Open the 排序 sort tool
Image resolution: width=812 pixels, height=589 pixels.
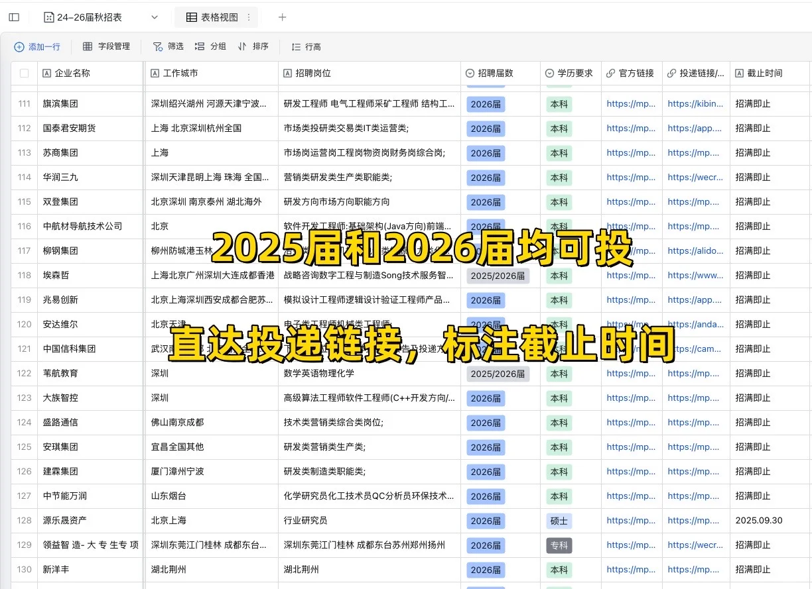pos(253,46)
